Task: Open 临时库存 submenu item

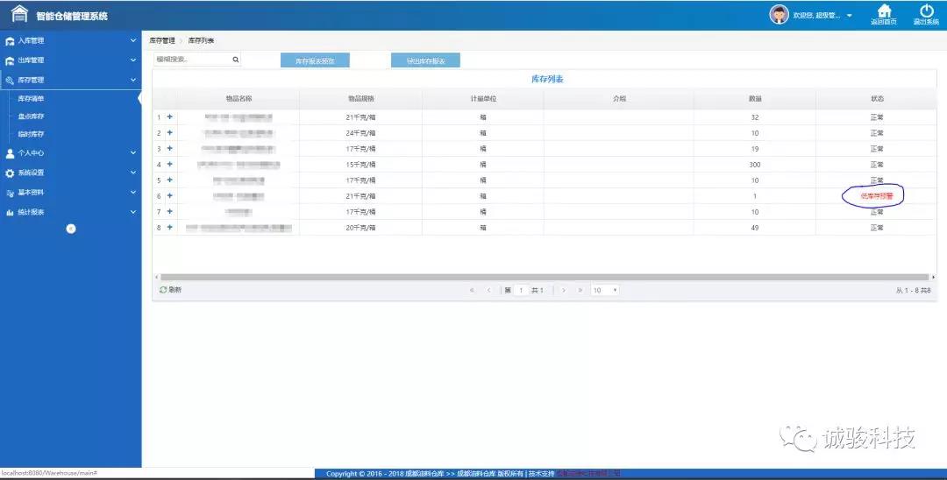Action: pyautogui.click(x=31, y=135)
